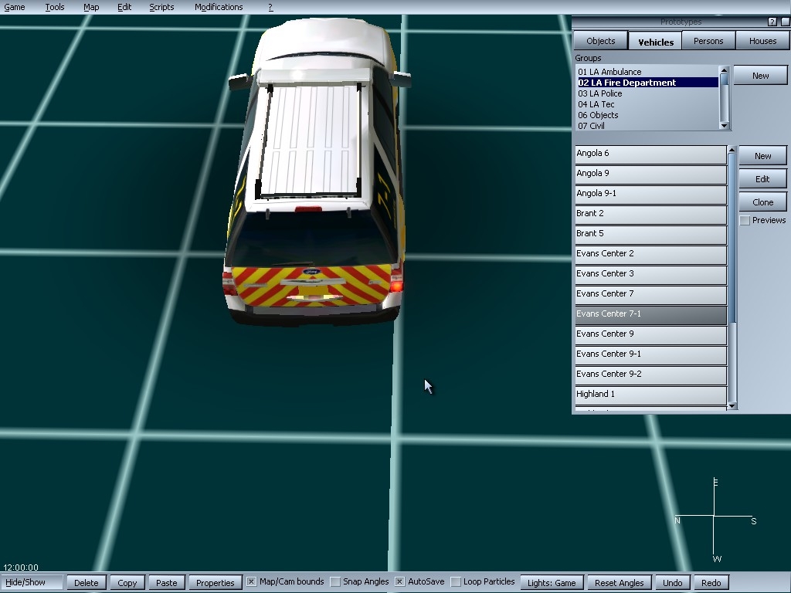
Task: Select group 06 Objects
Action: click(x=648, y=115)
